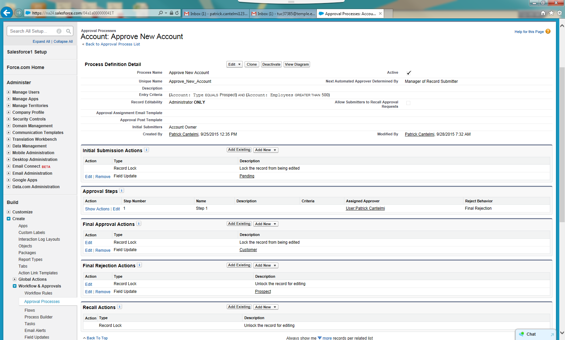
Task: Expand the Manage Users section in sidebar
Action: click(9, 92)
